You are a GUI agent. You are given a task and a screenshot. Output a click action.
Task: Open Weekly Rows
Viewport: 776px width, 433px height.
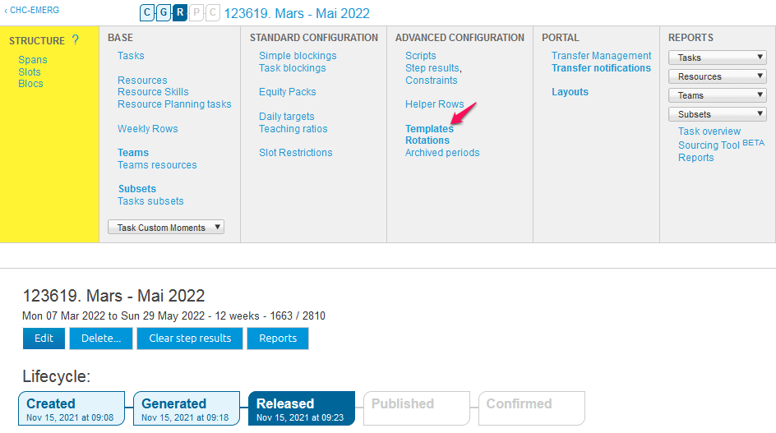(x=147, y=129)
